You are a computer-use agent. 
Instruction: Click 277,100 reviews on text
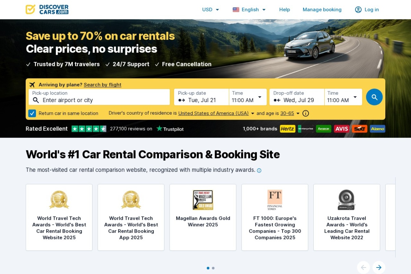(131, 129)
